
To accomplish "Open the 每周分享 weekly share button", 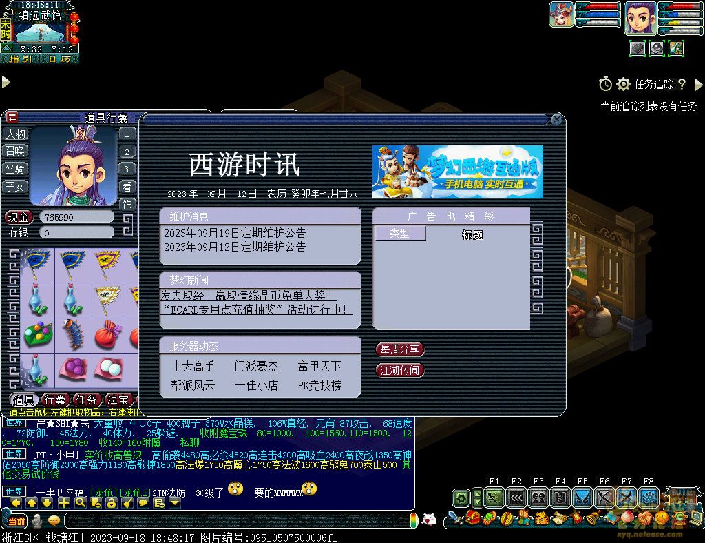I will click(400, 349).
